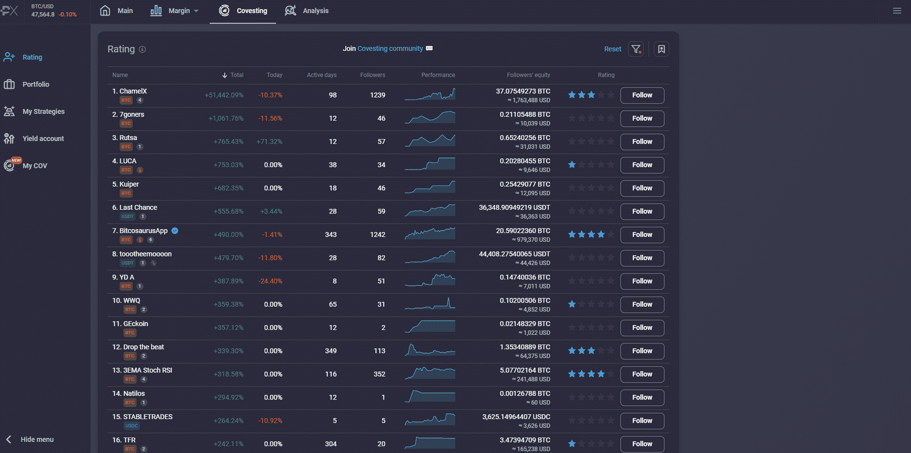Image resolution: width=911 pixels, height=453 pixels.
Task: Sort by Total column arrow
Action: pos(225,75)
